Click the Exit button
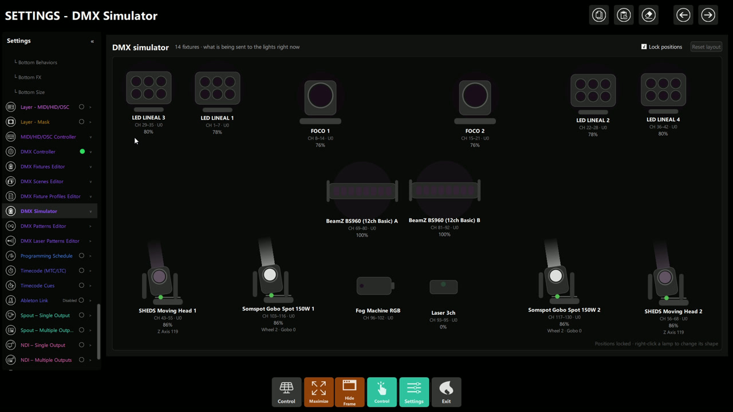The width and height of the screenshot is (733, 412). tap(446, 392)
